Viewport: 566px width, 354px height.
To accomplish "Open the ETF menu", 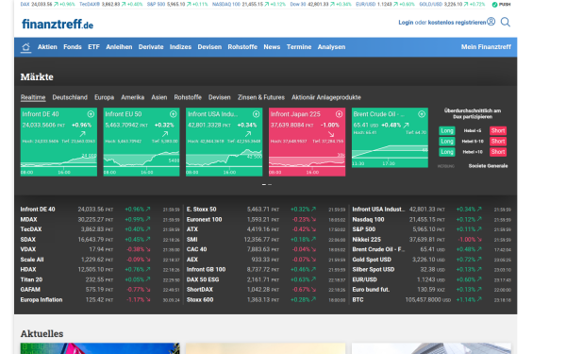I will 93,47.
